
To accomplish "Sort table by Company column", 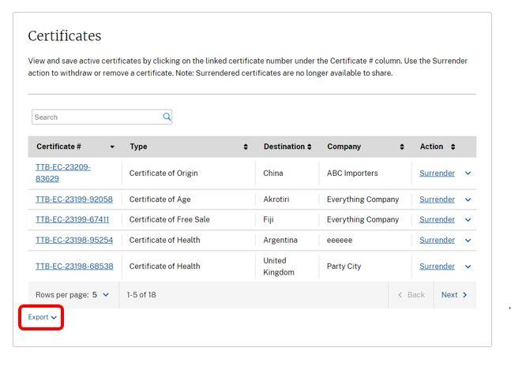I will point(402,147).
